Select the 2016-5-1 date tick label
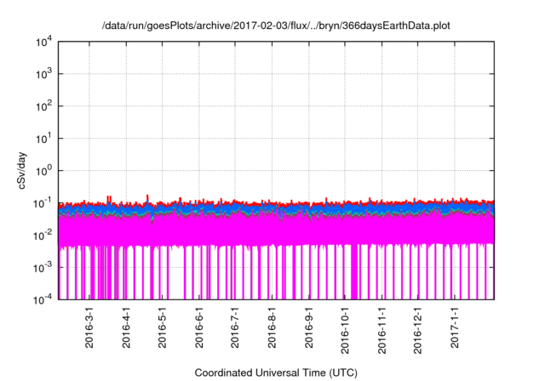The height and width of the screenshot is (381, 545). click(162, 329)
